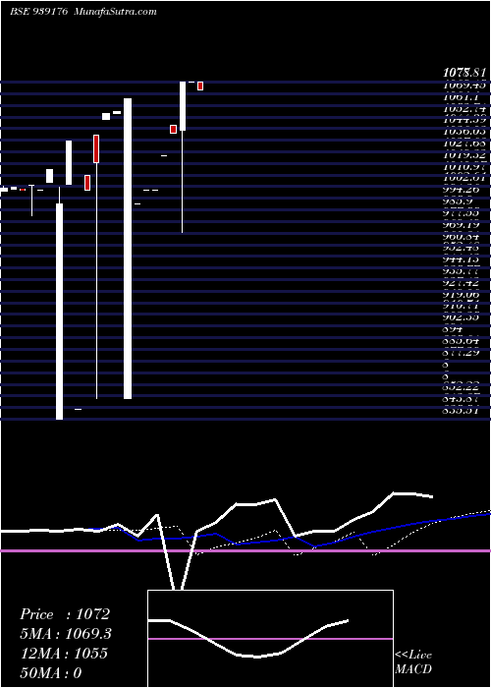
Task: Click the 894 price axis label
Action: click(454, 328)
